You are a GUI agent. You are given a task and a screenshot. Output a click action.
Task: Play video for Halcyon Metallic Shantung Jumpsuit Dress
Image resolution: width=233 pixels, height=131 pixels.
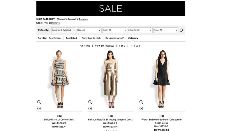click(x=90, y=109)
